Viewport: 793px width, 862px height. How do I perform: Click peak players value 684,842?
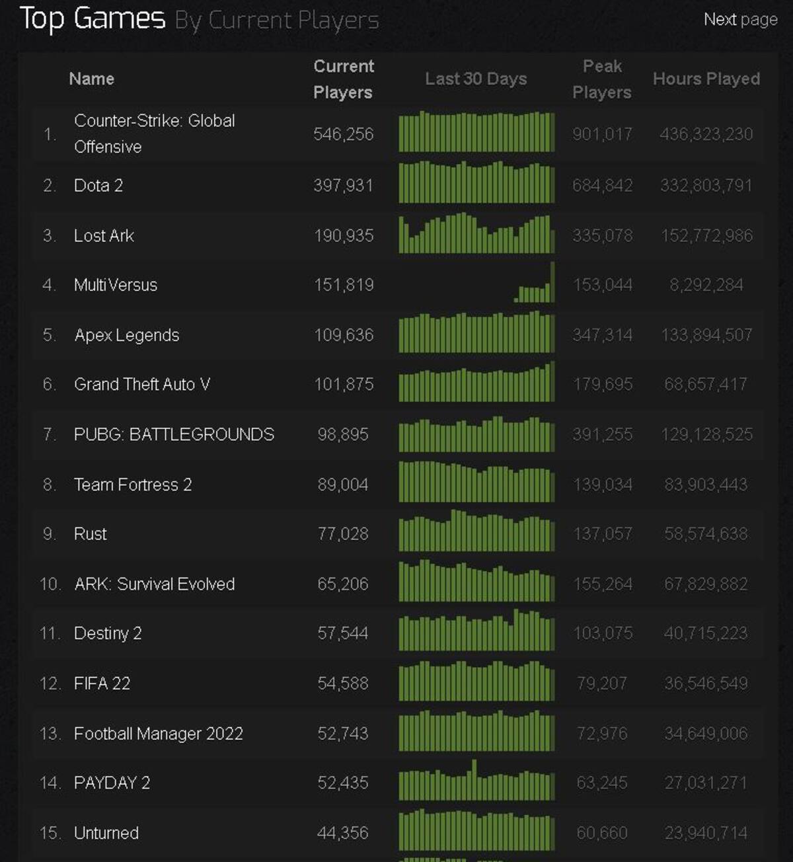602,186
